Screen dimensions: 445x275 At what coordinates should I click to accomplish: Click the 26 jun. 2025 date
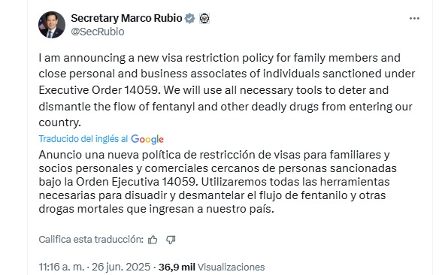coord(121,267)
